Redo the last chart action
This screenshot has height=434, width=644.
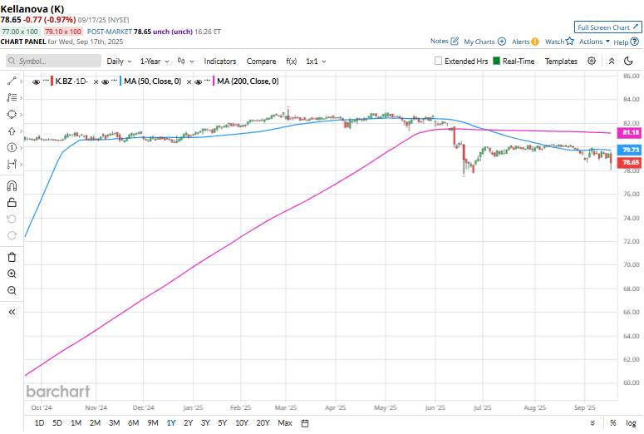(x=12, y=235)
